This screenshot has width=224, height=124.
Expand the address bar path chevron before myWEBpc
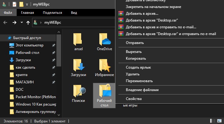coord(41,22)
